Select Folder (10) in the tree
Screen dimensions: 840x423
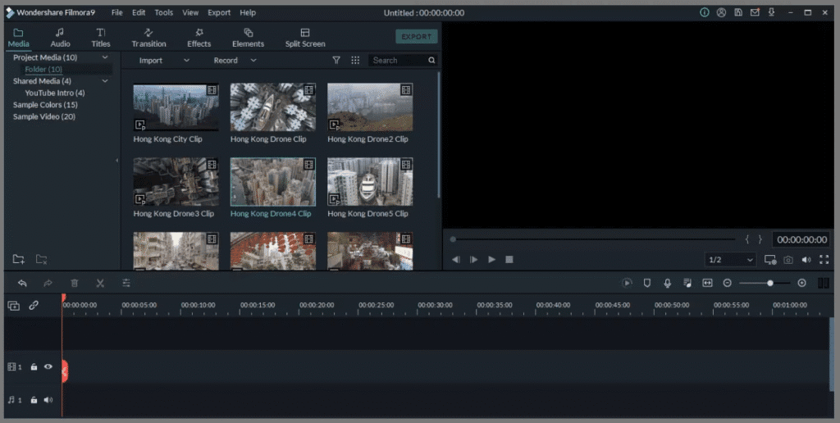[43, 69]
